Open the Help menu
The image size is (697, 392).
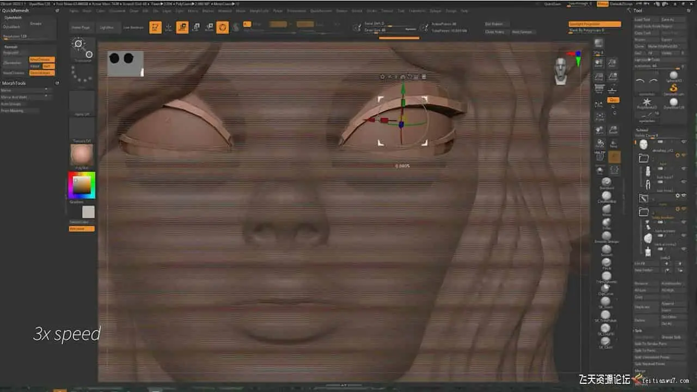[464, 11]
